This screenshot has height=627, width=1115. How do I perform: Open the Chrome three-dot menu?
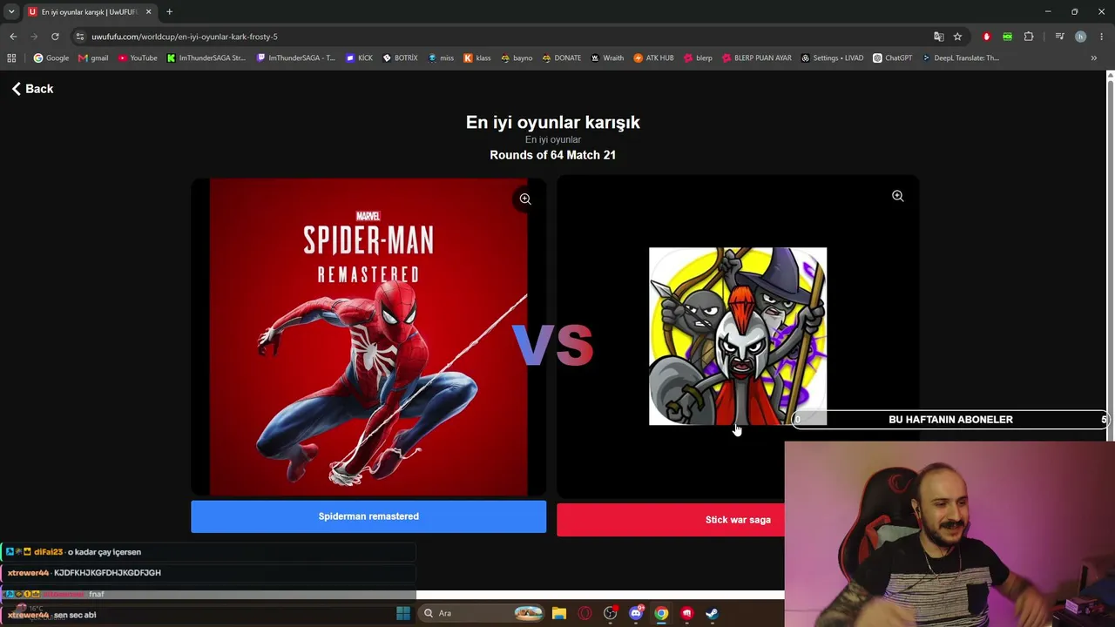tap(1102, 37)
